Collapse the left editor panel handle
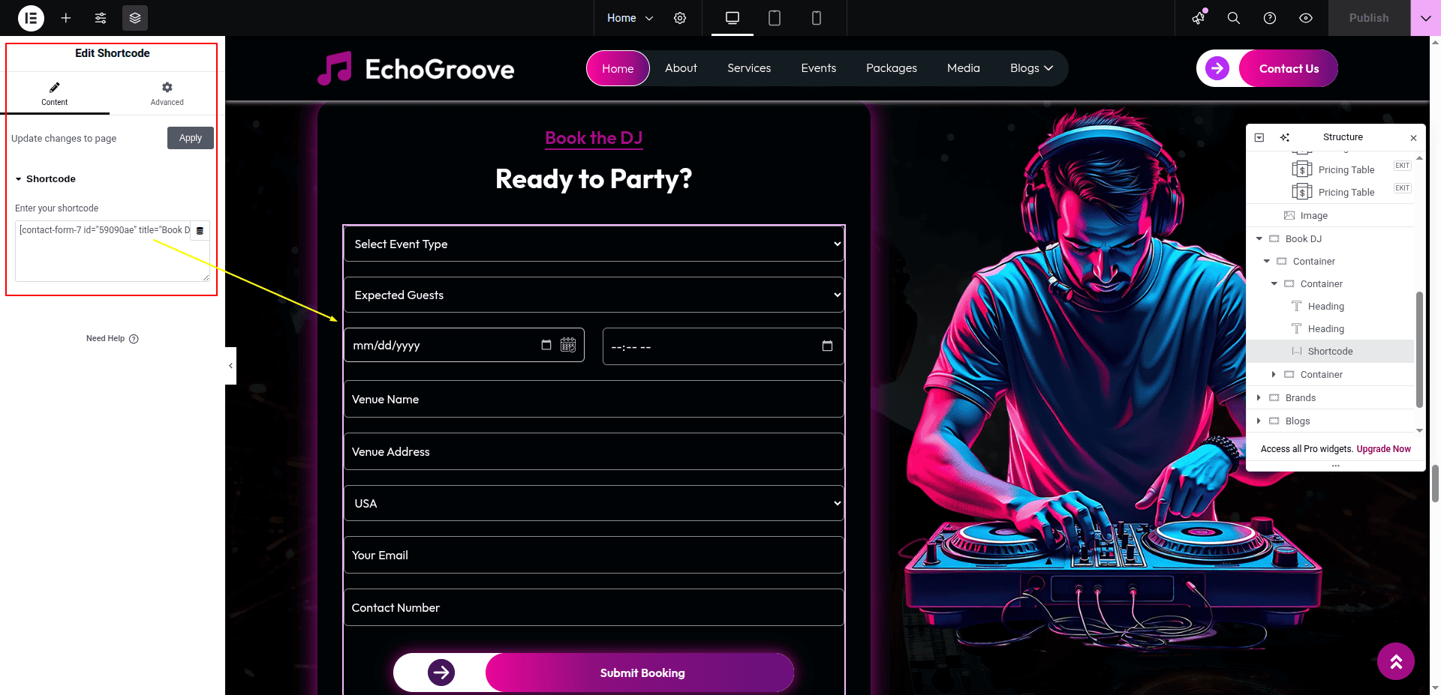This screenshot has height=695, width=1441. tap(230, 366)
